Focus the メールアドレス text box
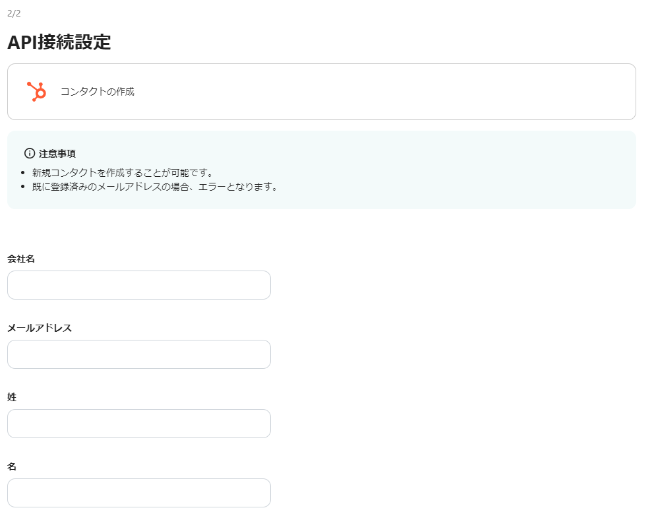The width and height of the screenshot is (656, 516). tap(138, 354)
